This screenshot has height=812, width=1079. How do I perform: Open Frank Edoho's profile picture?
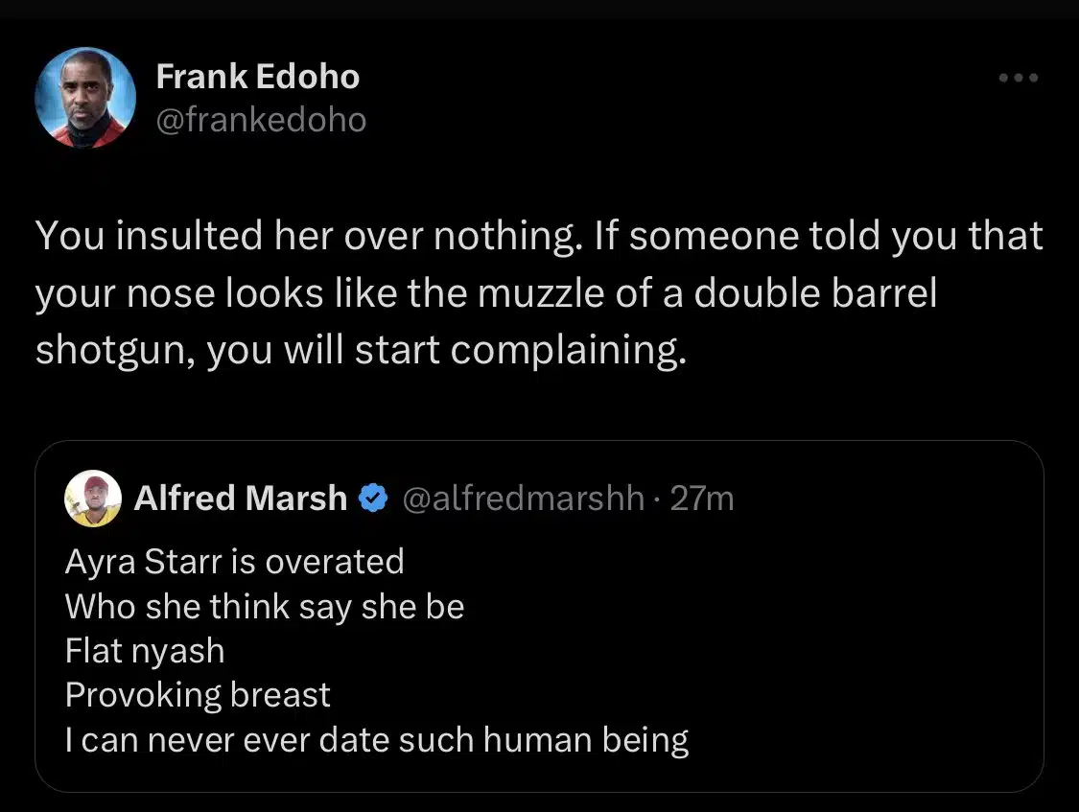point(84,97)
